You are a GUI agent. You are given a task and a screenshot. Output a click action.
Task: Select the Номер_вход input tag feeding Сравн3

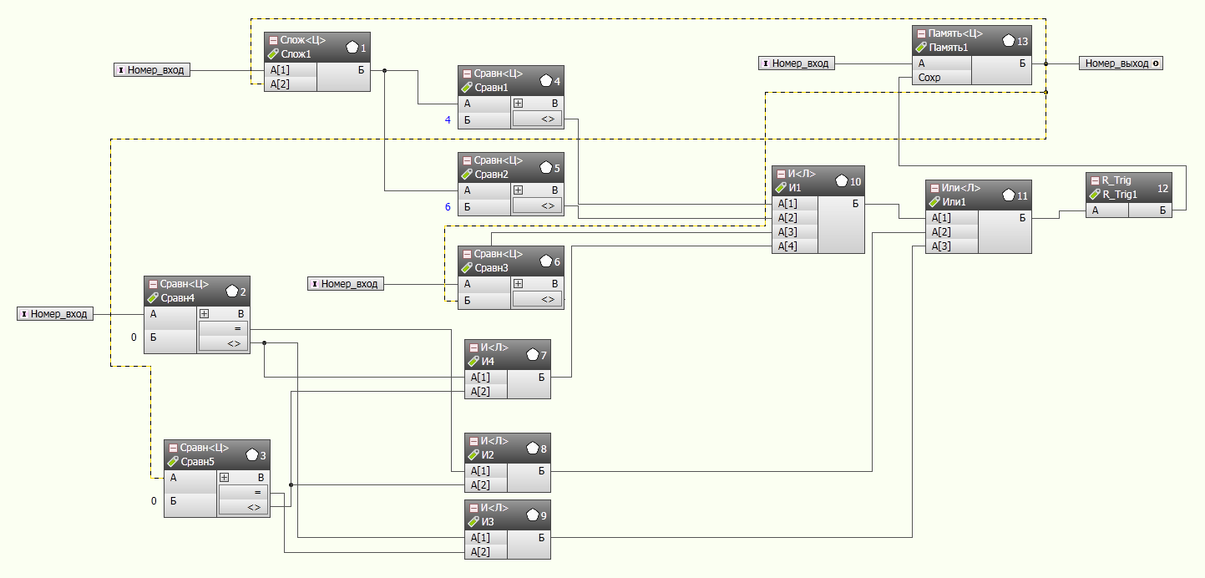tap(346, 284)
